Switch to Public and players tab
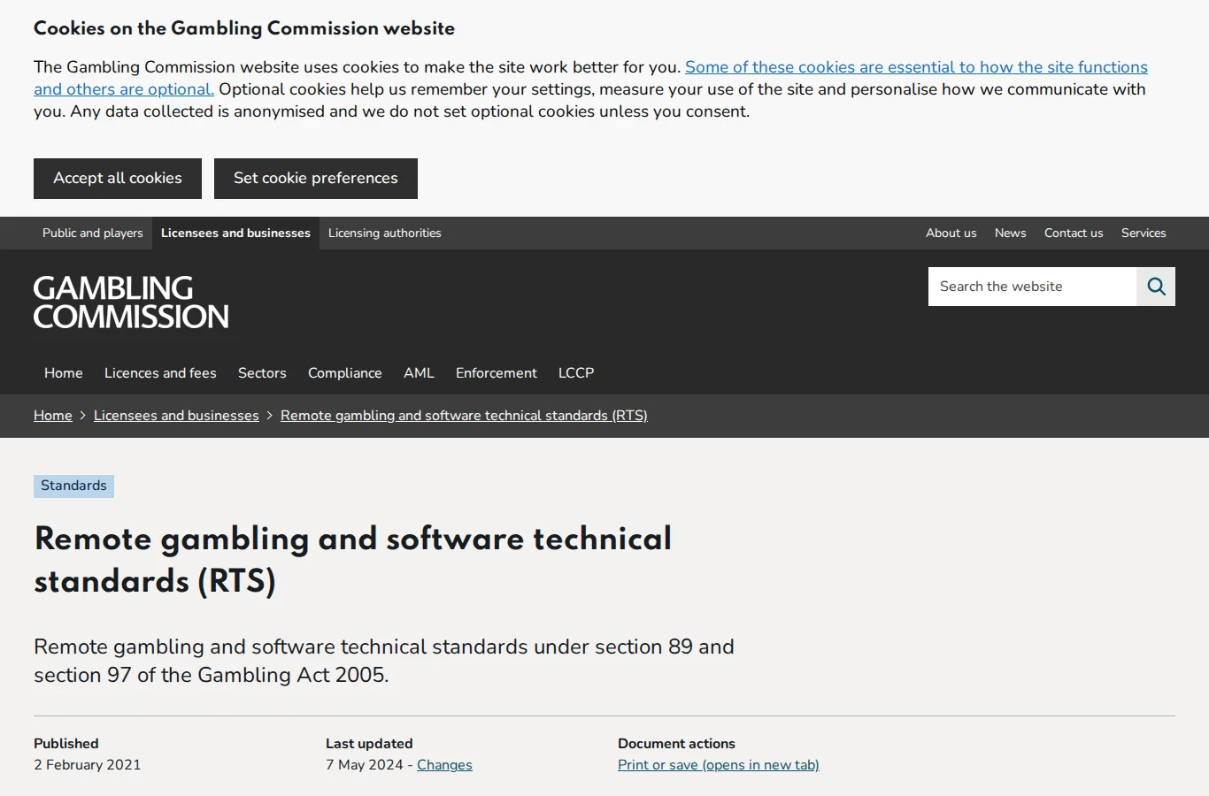Screen dimensions: 1209x796 point(93,233)
